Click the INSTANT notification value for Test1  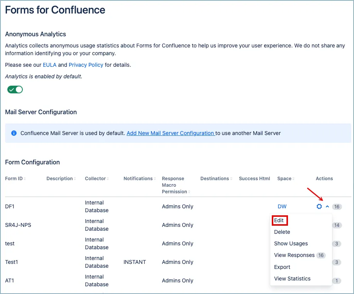tap(135, 262)
